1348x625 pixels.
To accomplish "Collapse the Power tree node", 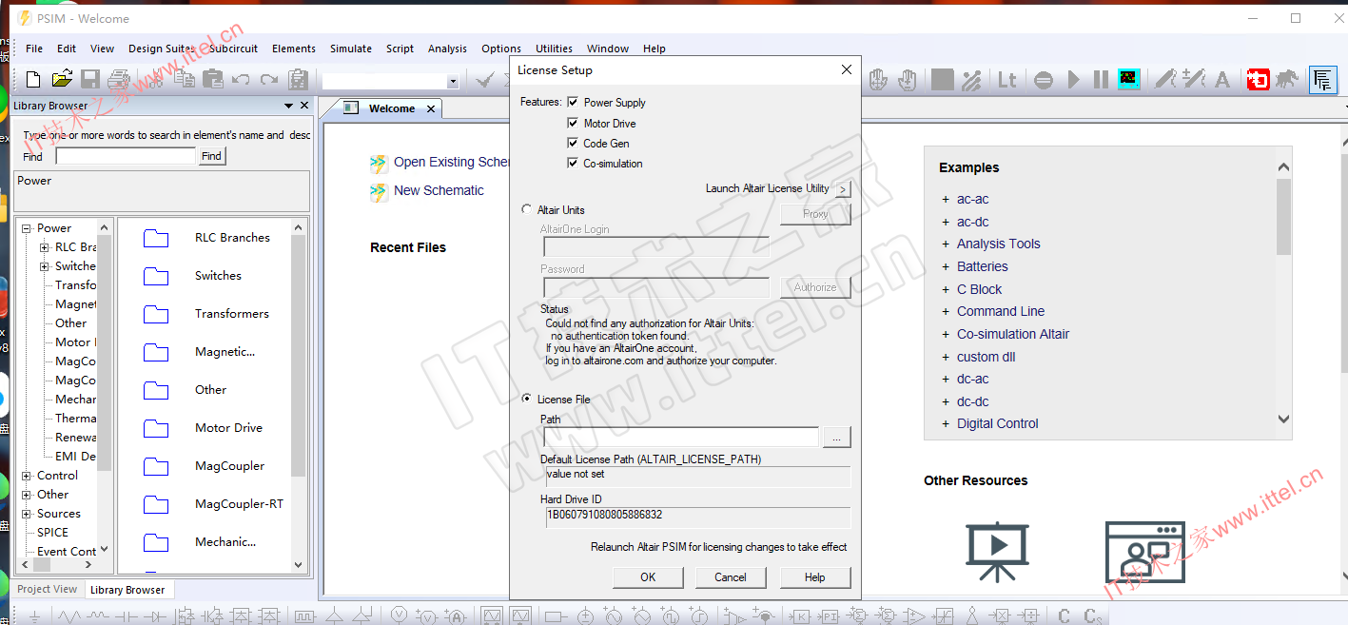I will (26, 228).
